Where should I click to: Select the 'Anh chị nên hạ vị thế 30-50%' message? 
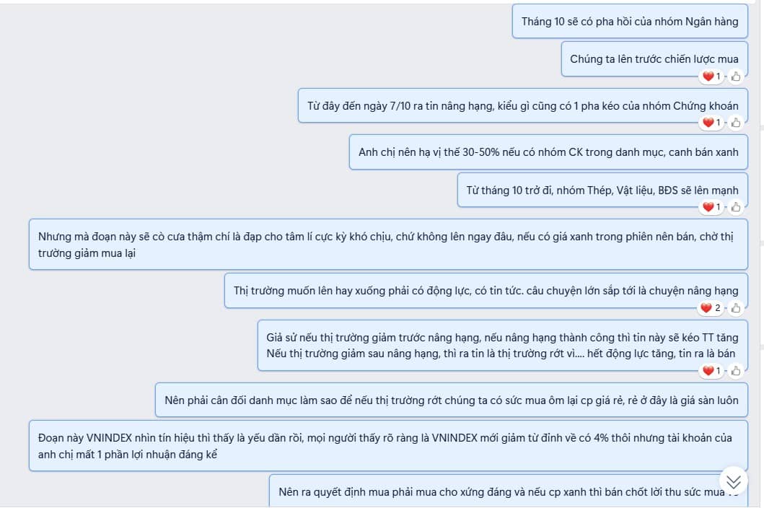click(x=548, y=152)
